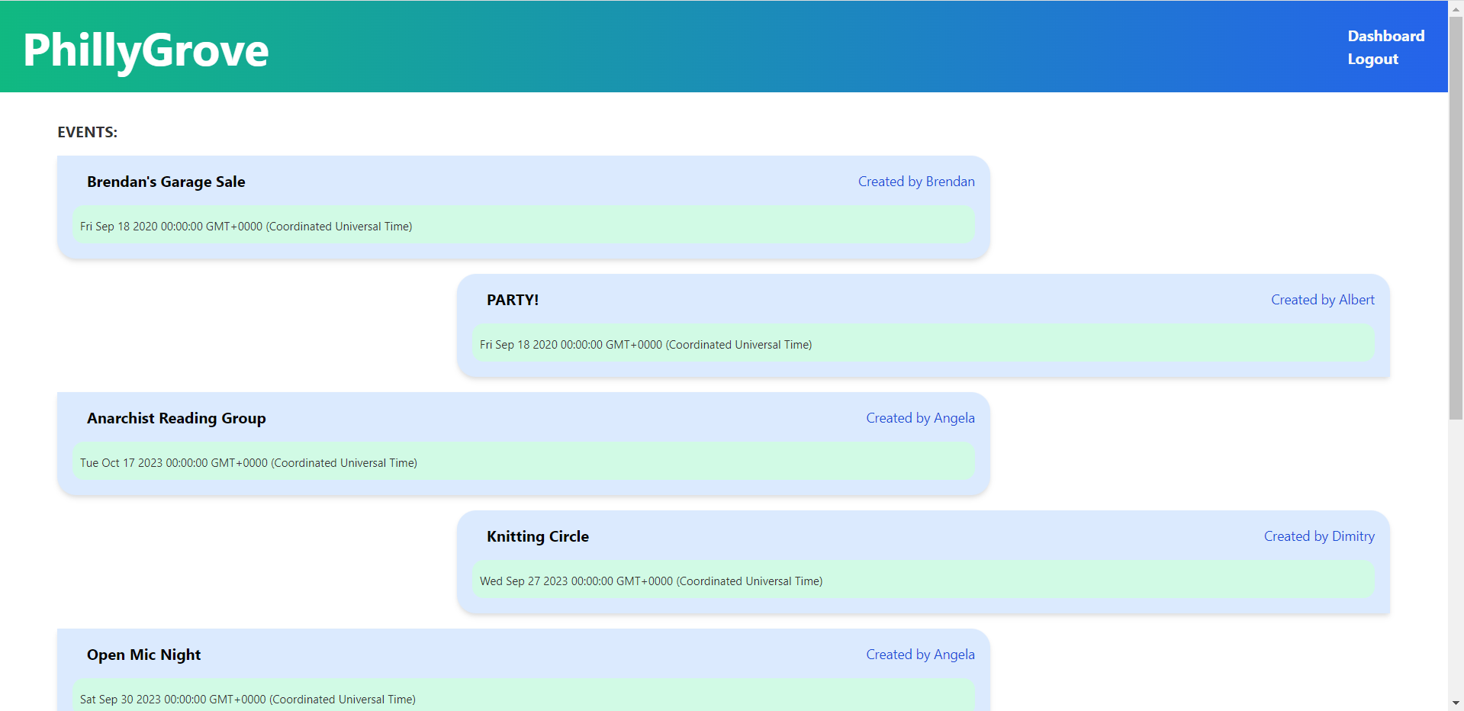This screenshot has width=1464, height=711.
Task: Select the Wed Sep 27 2023 date
Action: (x=651, y=581)
